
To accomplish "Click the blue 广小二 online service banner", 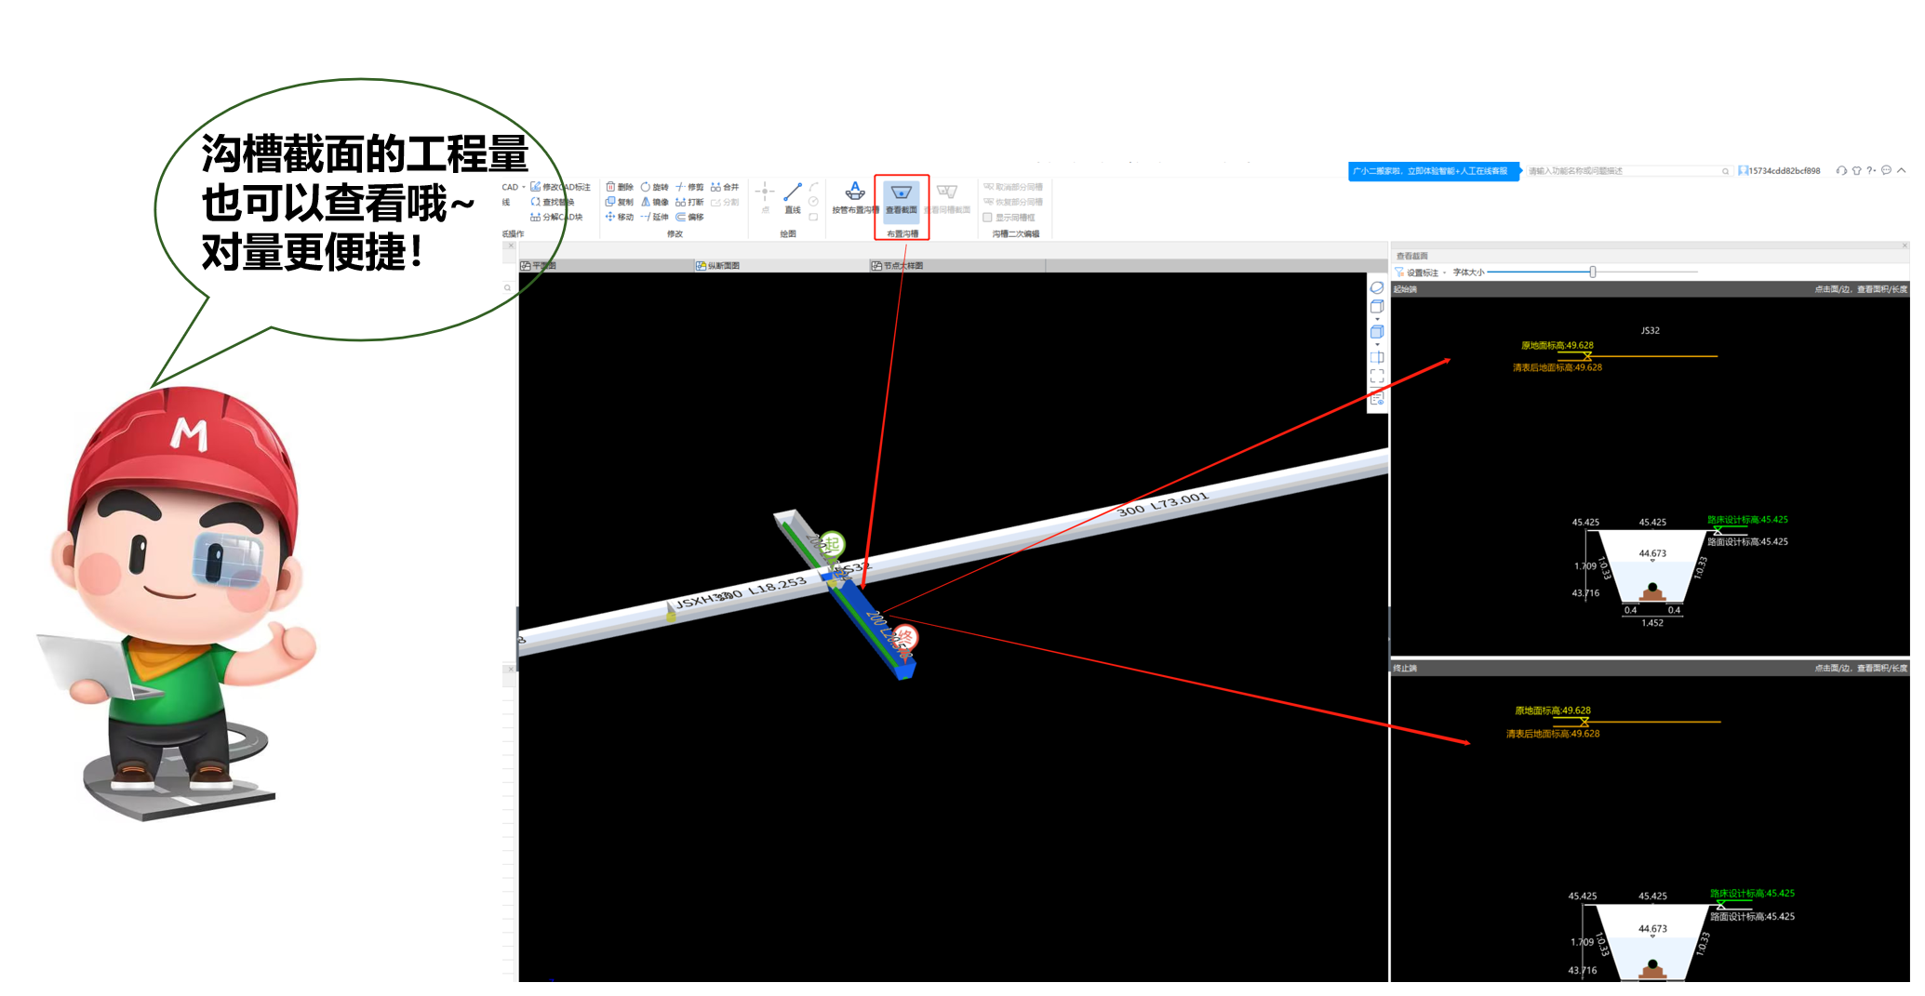I will 1432,171.
